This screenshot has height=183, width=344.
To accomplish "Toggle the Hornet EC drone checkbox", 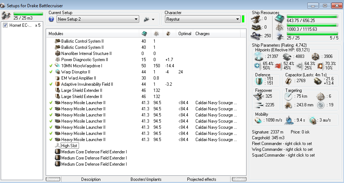I will click(x=5, y=25).
